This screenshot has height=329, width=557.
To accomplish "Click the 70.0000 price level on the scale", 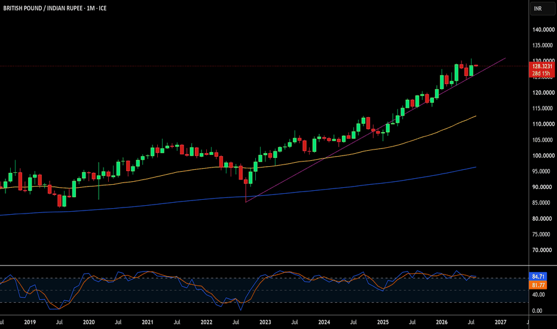I will 543,250.
